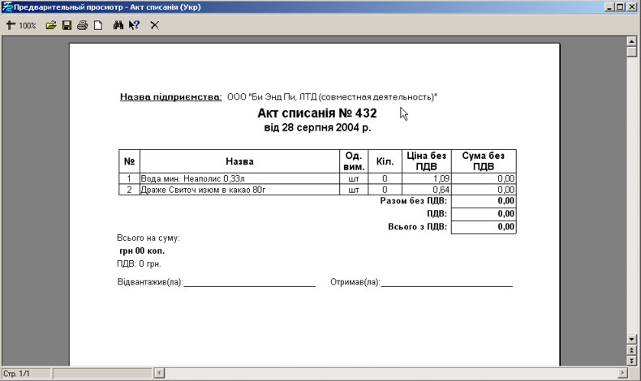Open a saved report file
This screenshot has height=381, width=641.
(51, 25)
